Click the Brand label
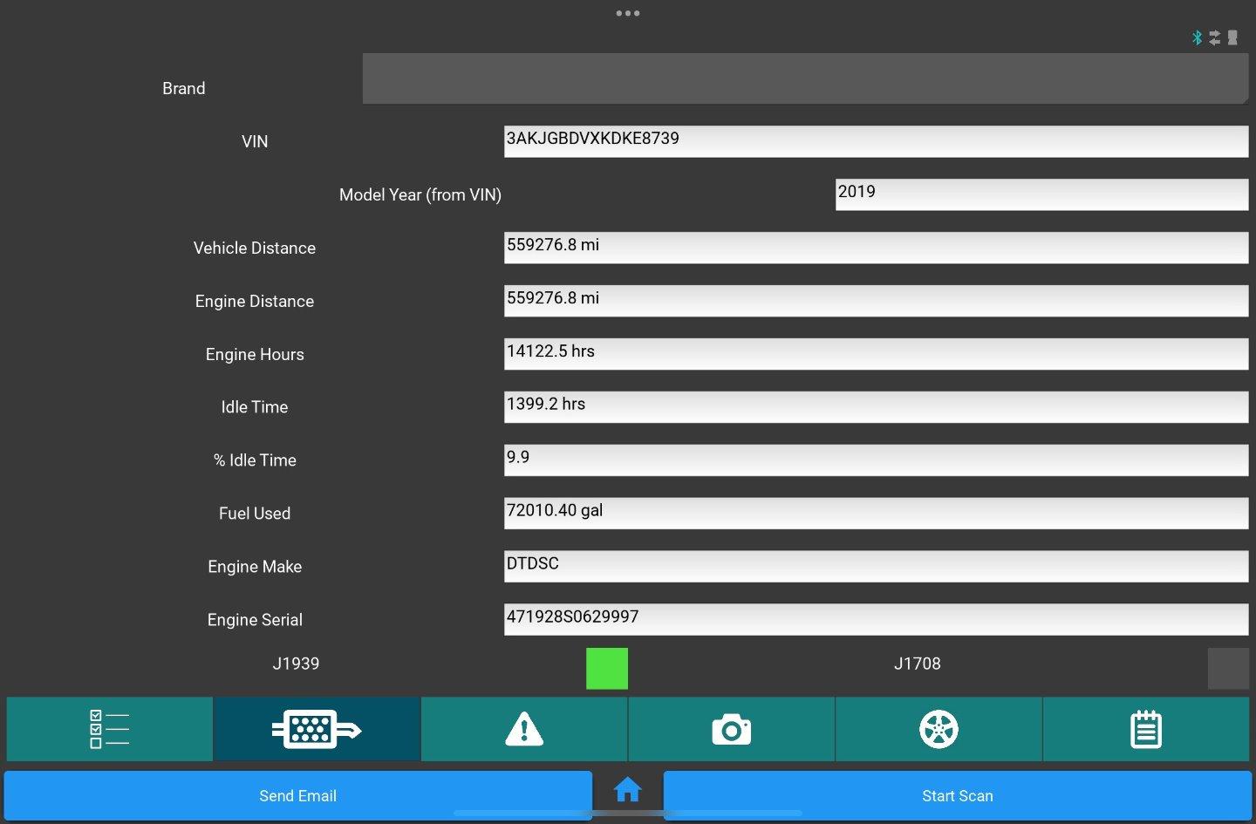The height and width of the screenshot is (824, 1256). click(x=184, y=88)
